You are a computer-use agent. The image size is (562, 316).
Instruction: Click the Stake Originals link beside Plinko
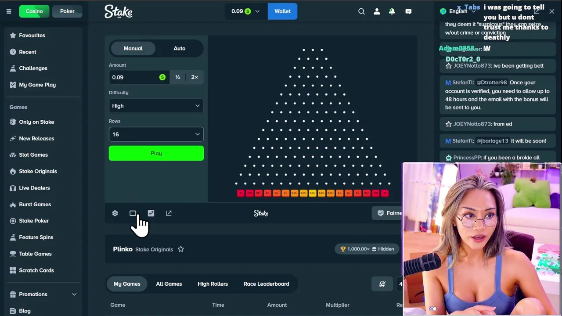tap(154, 249)
